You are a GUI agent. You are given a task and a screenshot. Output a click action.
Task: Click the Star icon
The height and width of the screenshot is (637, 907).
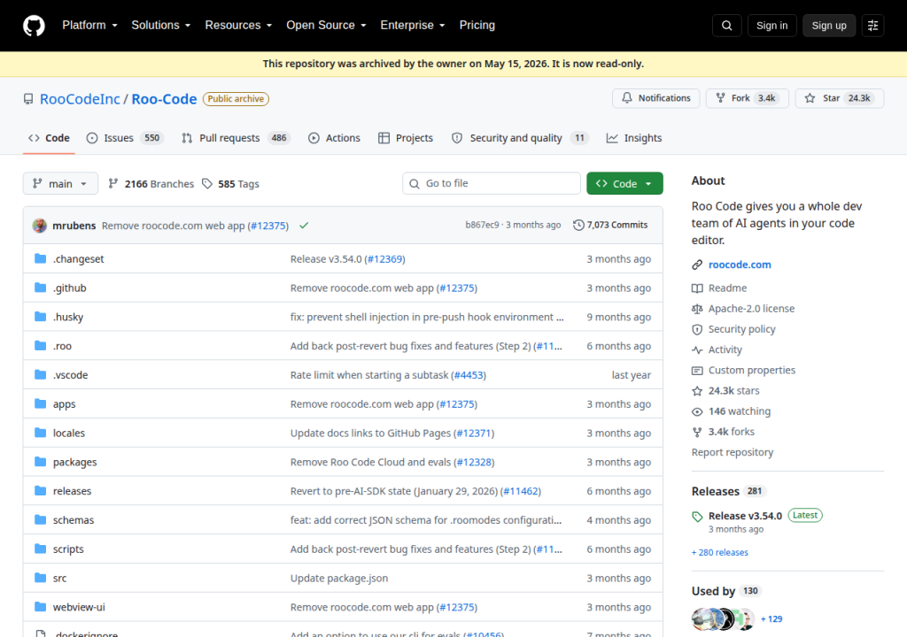810,97
